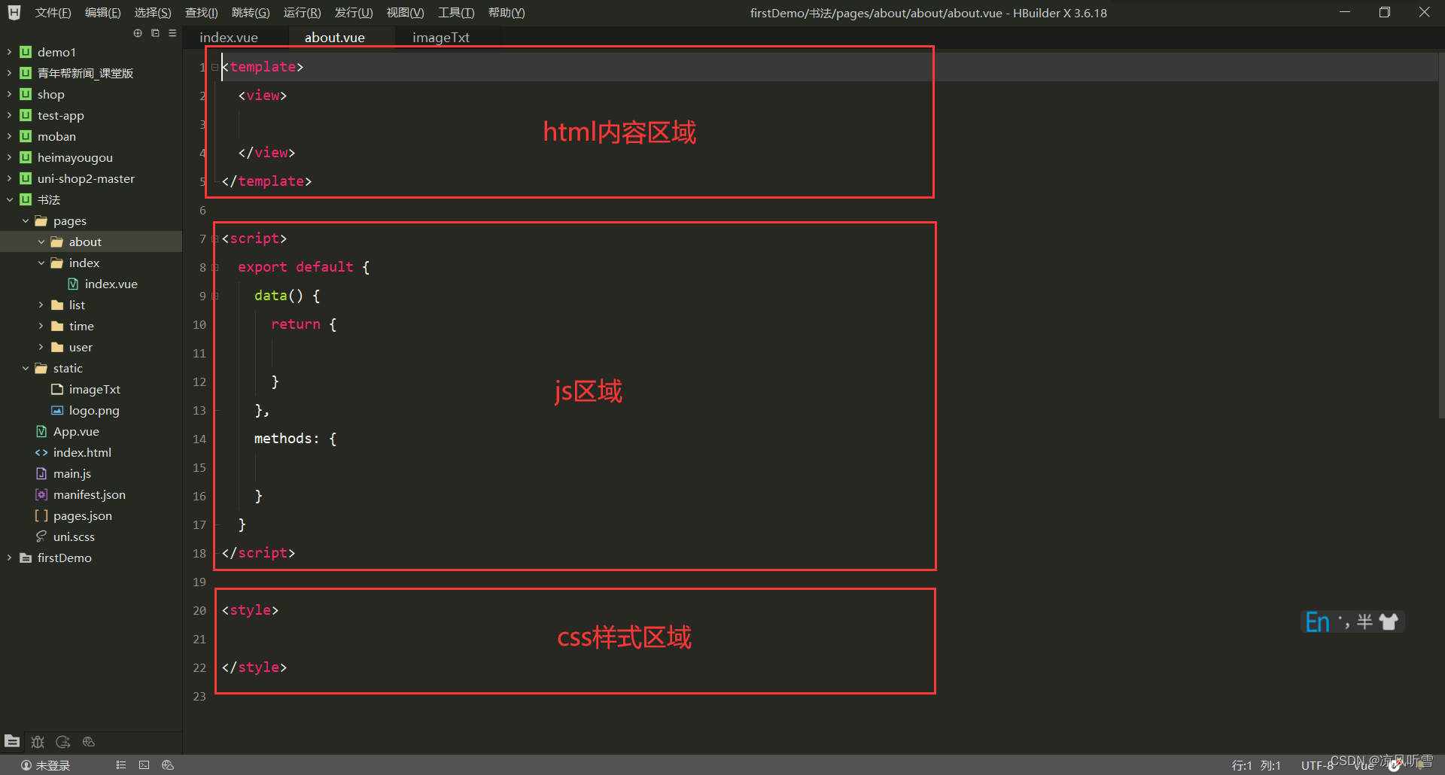Change the UTF-8 encoding setting
The image size is (1445, 775).
(1317, 765)
